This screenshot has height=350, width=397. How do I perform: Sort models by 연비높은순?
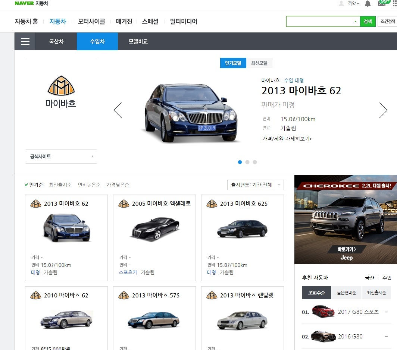coord(89,185)
